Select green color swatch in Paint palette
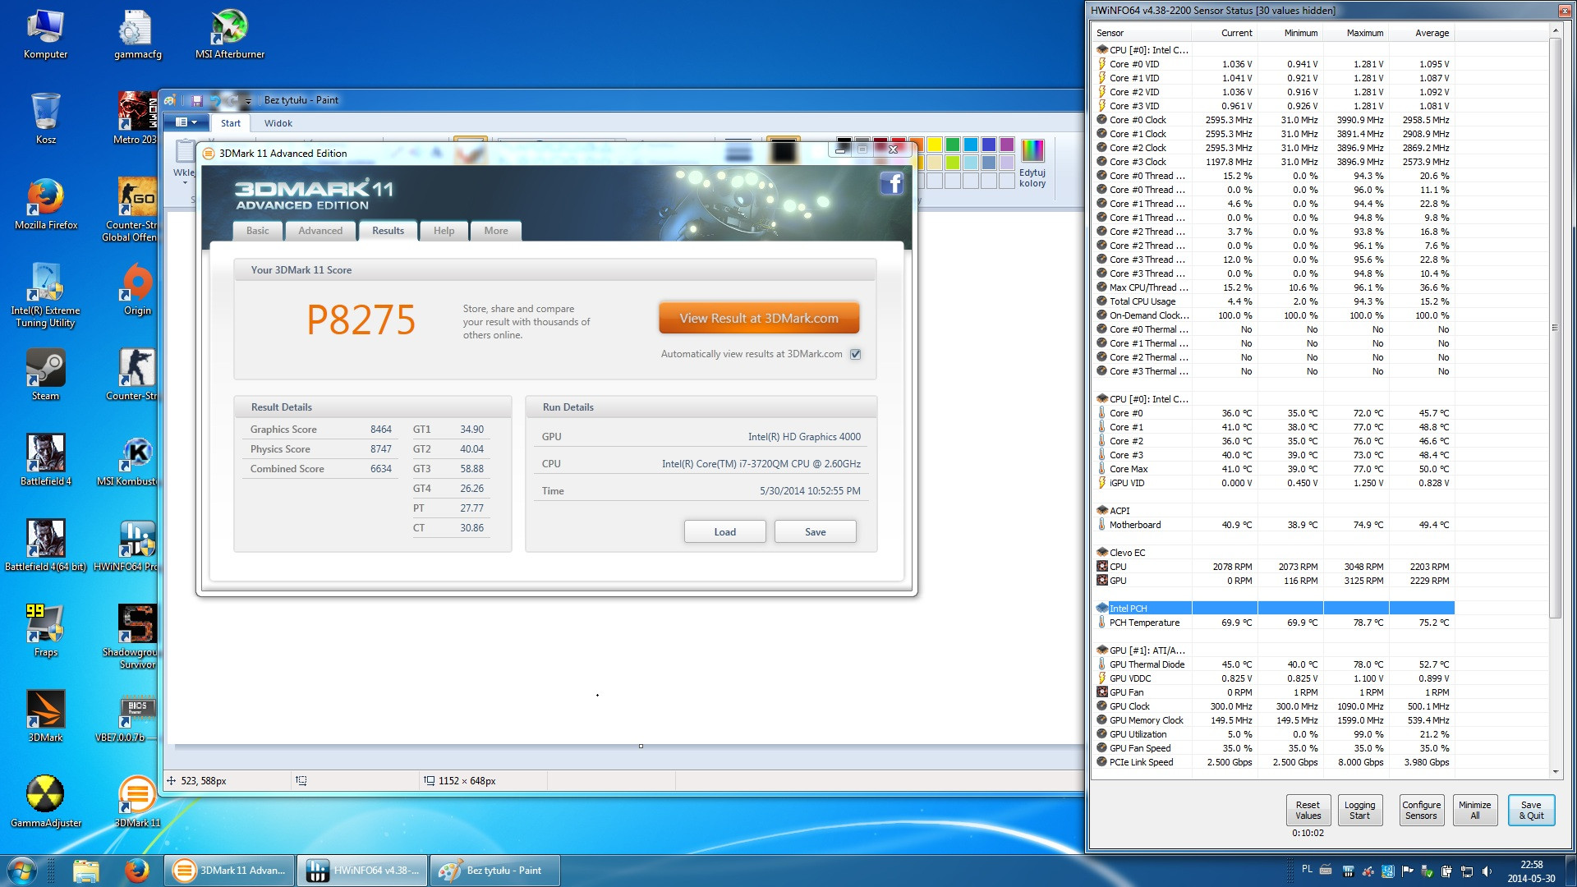 (953, 145)
